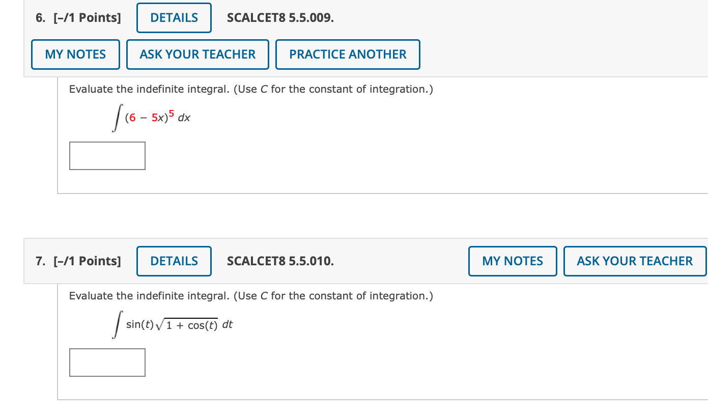Select the SCALCET8 5.5.010 problem label

[x=280, y=261]
